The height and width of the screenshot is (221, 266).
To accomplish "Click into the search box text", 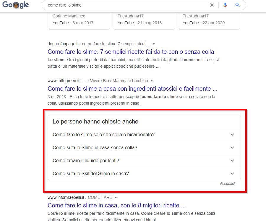I will click(x=65, y=5).
